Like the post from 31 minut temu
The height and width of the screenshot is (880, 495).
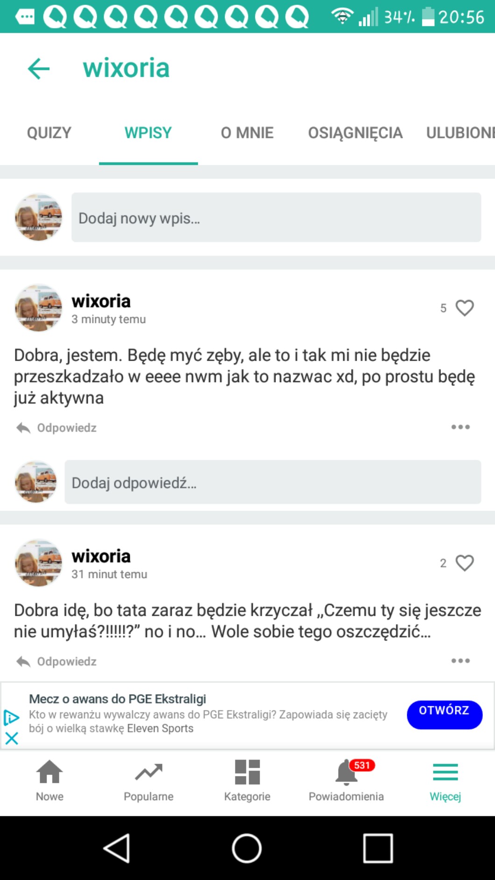[464, 563]
